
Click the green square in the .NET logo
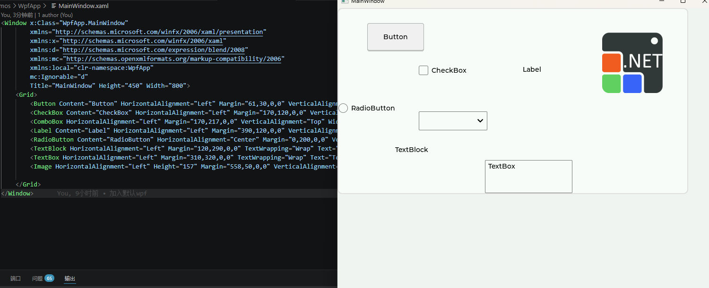(611, 83)
